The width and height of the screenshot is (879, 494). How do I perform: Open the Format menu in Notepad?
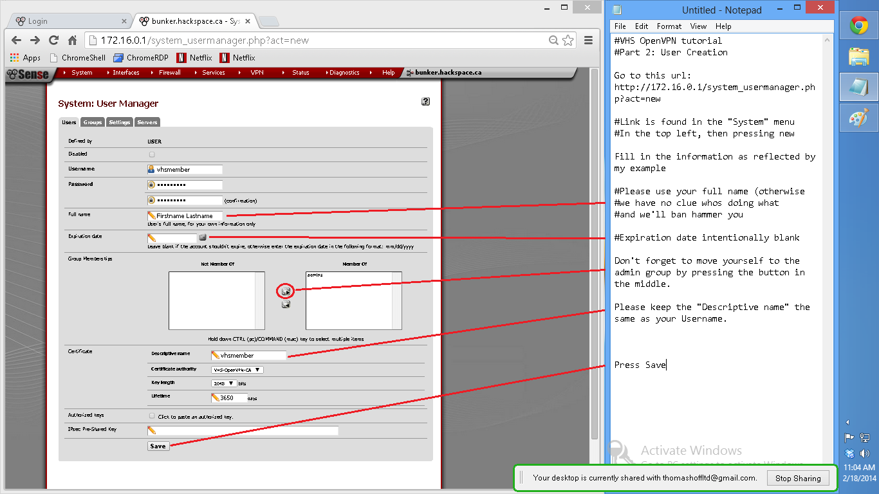point(669,26)
